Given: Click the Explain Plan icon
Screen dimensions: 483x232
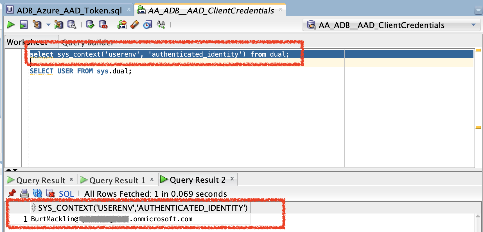Looking at the screenshot, I should pyautogui.click(x=37, y=25).
